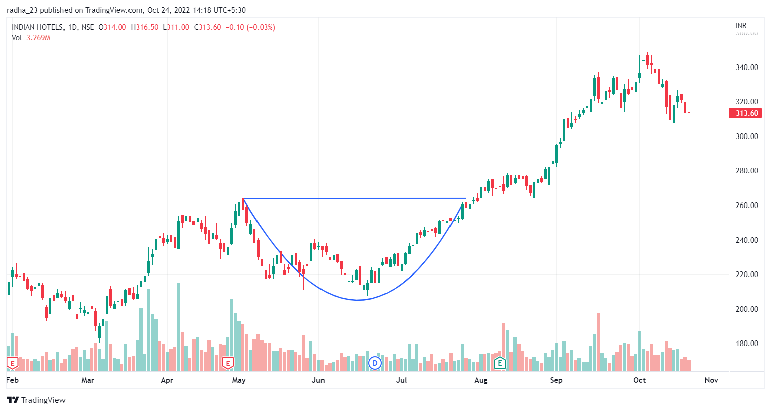771x411 pixels.
Task: Click the TradingView logo at bottom left
Action: click(x=36, y=400)
